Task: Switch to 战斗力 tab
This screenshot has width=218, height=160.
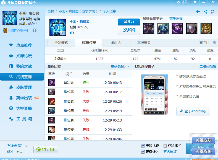Action: [116, 43]
